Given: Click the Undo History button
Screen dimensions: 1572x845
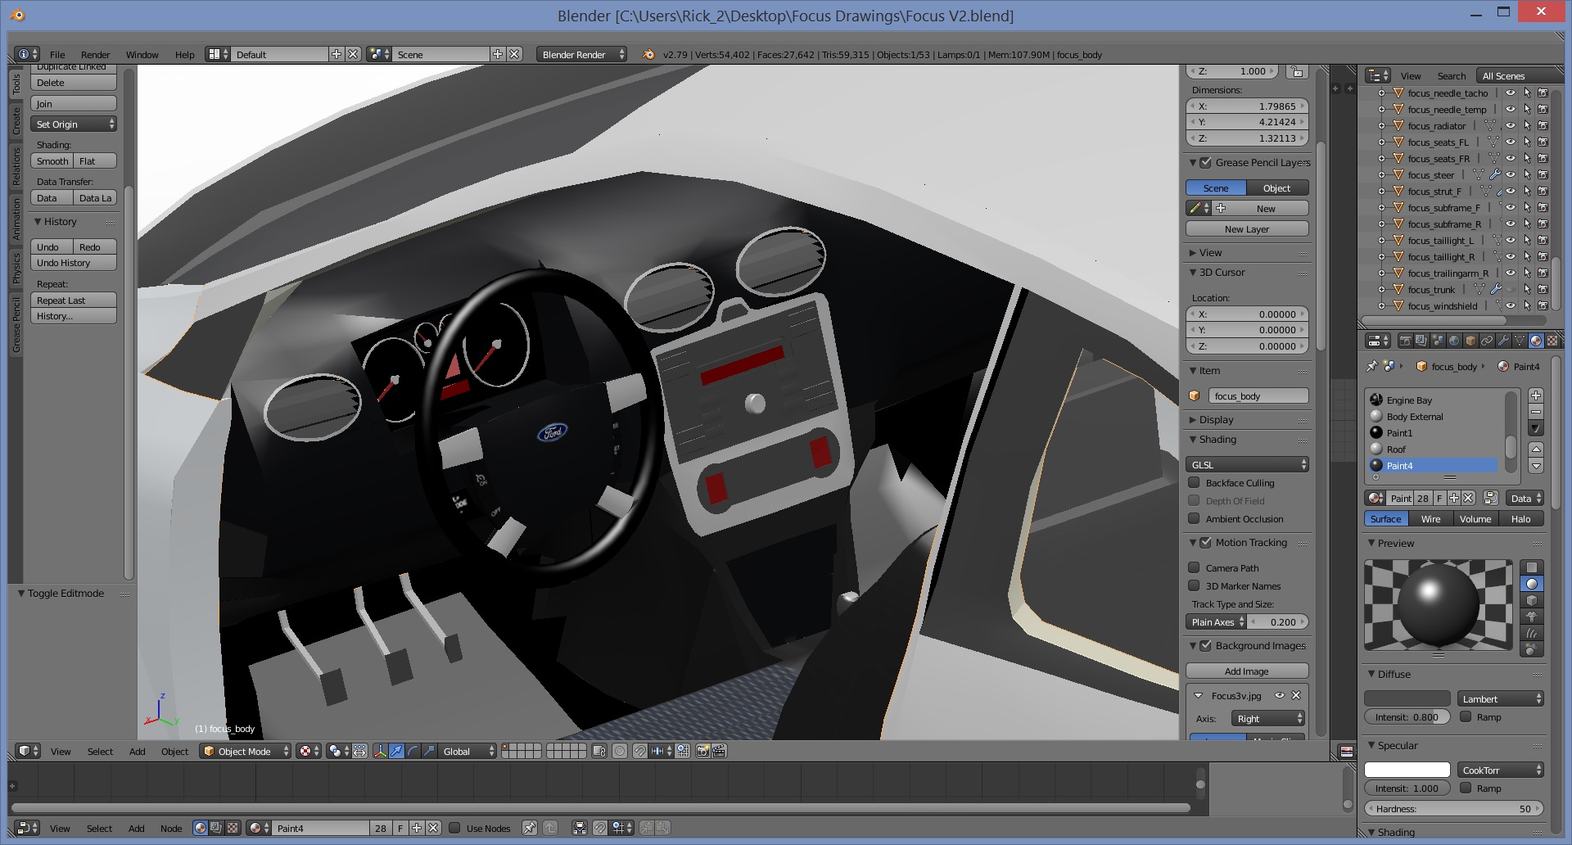Looking at the screenshot, I should tap(74, 263).
